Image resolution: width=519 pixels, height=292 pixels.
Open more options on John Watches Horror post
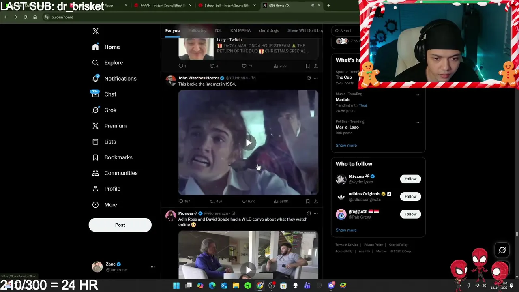[316, 78]
